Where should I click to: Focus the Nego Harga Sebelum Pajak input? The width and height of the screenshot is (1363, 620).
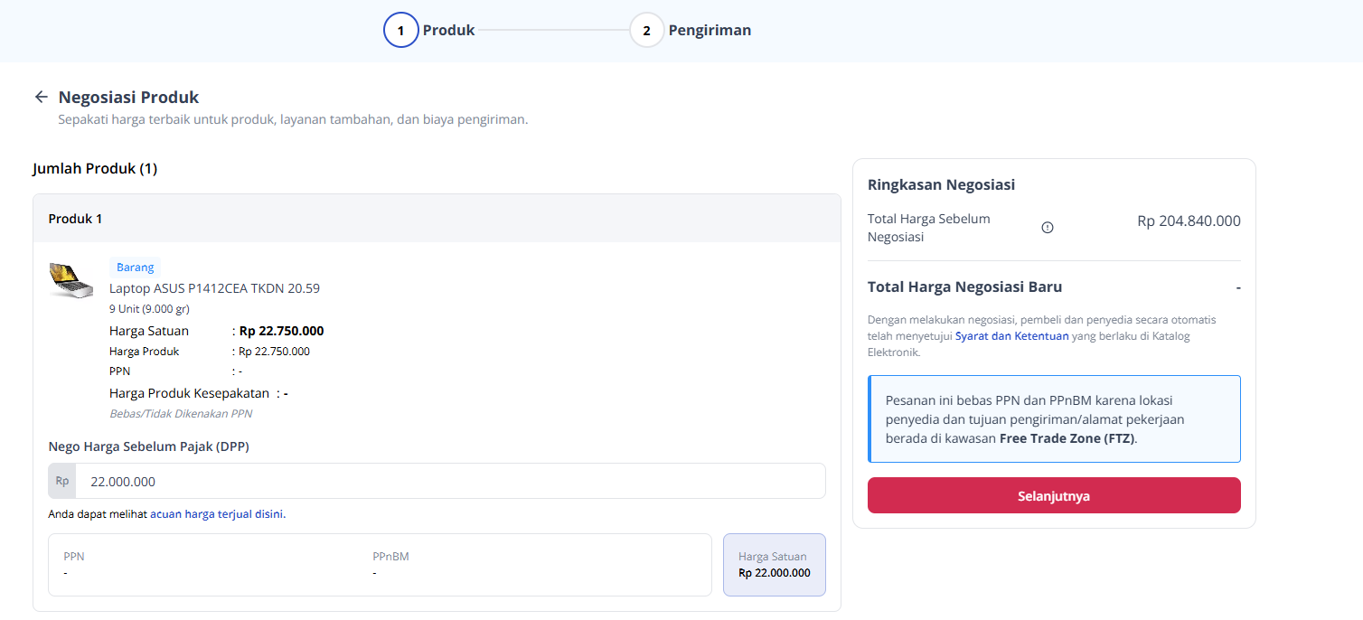click(450, 481)
